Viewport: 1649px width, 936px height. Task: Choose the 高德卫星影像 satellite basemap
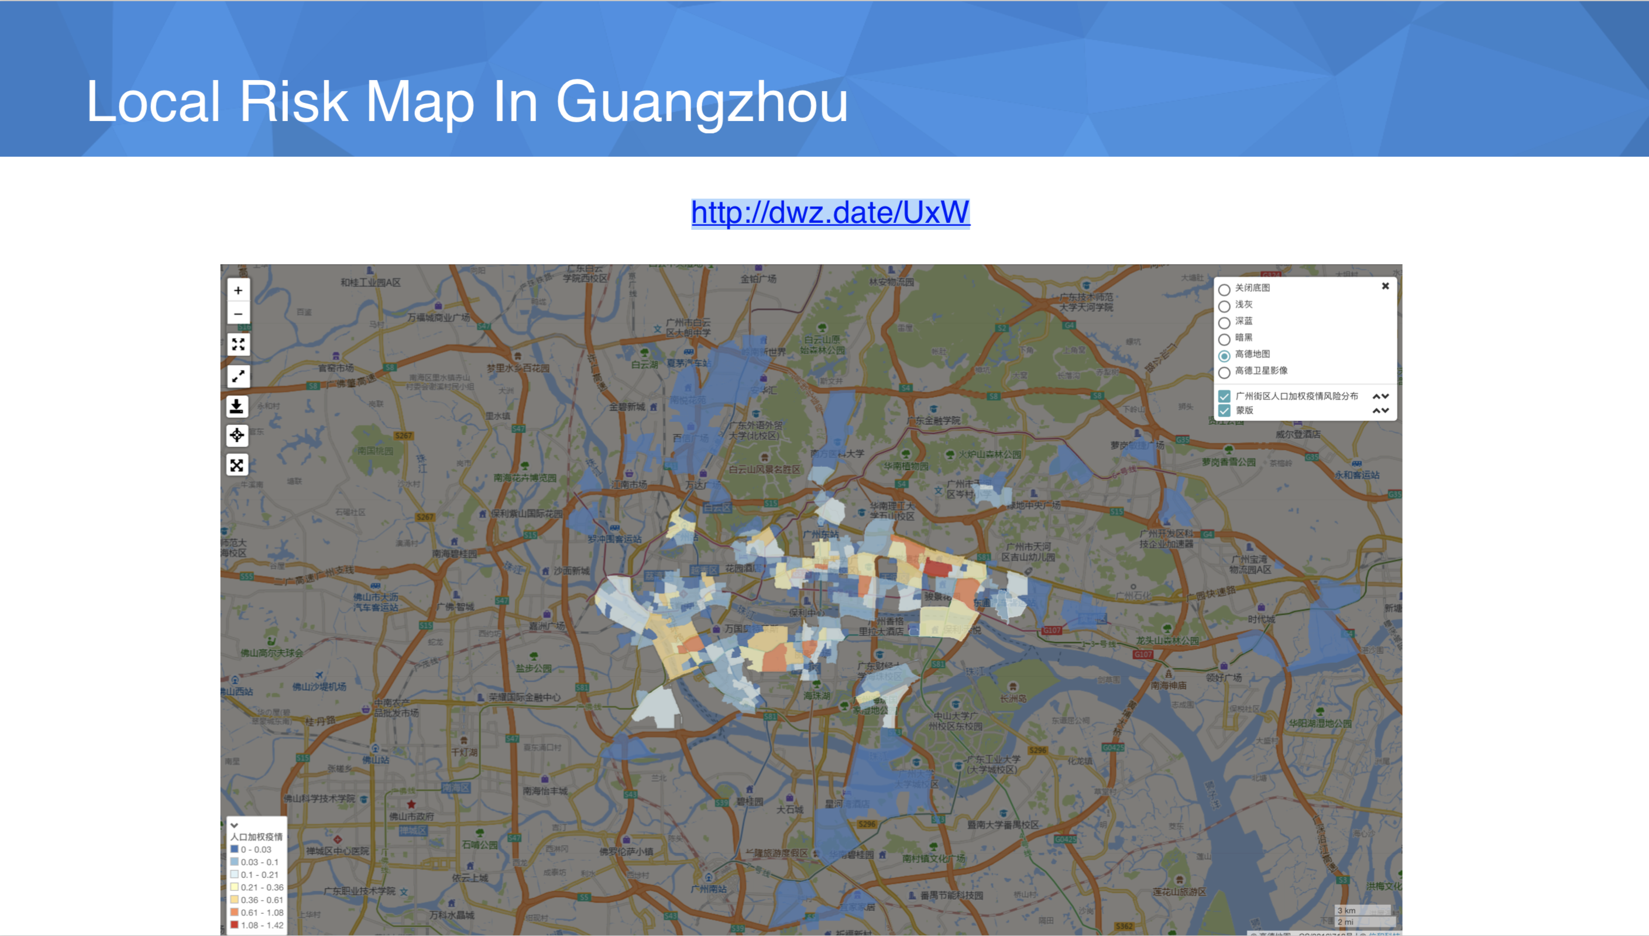click(1224, 372)
